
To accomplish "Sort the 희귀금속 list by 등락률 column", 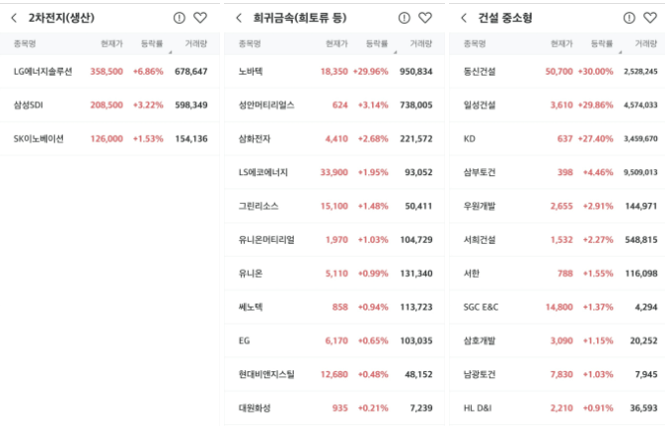I will (377, 44).
